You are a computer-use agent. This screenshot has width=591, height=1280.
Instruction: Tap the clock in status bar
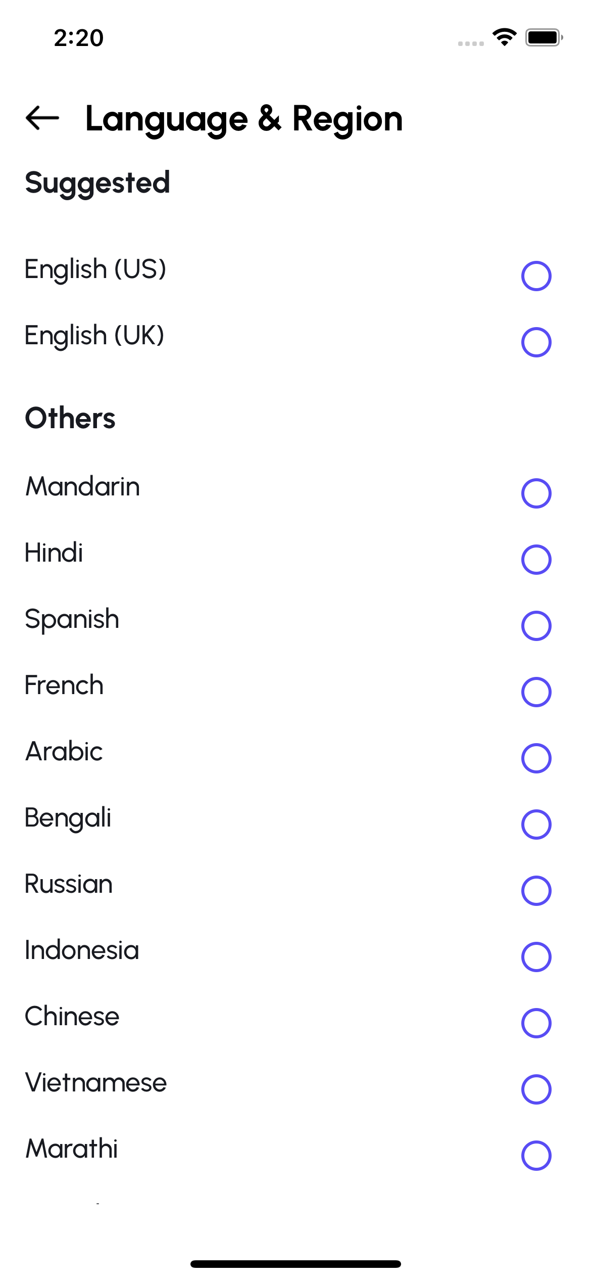pos(79,38)
